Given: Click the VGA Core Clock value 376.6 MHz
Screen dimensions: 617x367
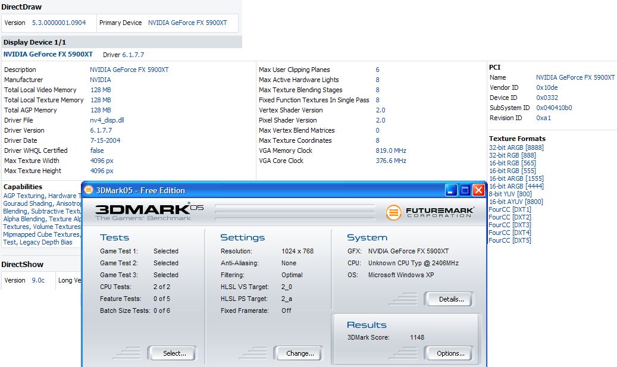Looking at the screenshot, I should point(391,161).
